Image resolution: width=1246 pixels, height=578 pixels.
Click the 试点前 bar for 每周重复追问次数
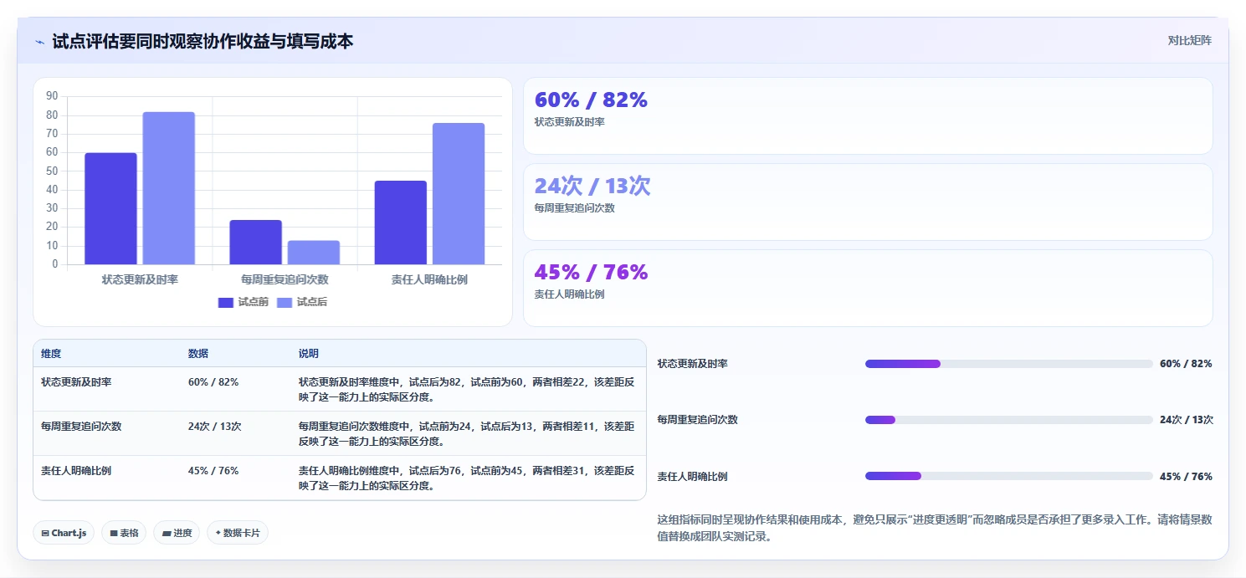[255, 242]
